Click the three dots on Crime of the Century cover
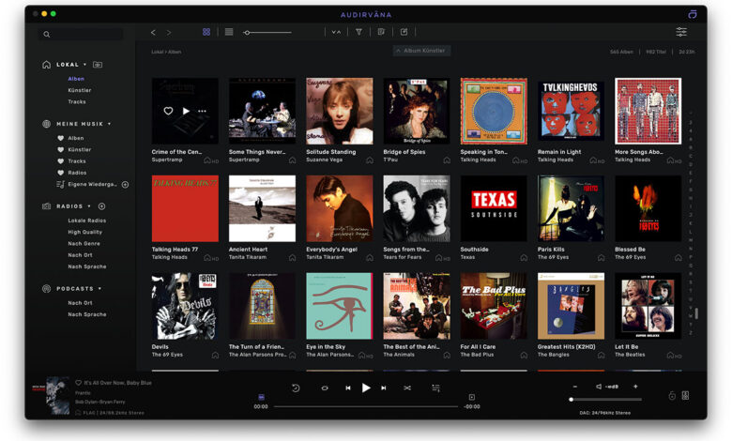The height and width of the screenshot is (441, 732). tap(202, 111)
